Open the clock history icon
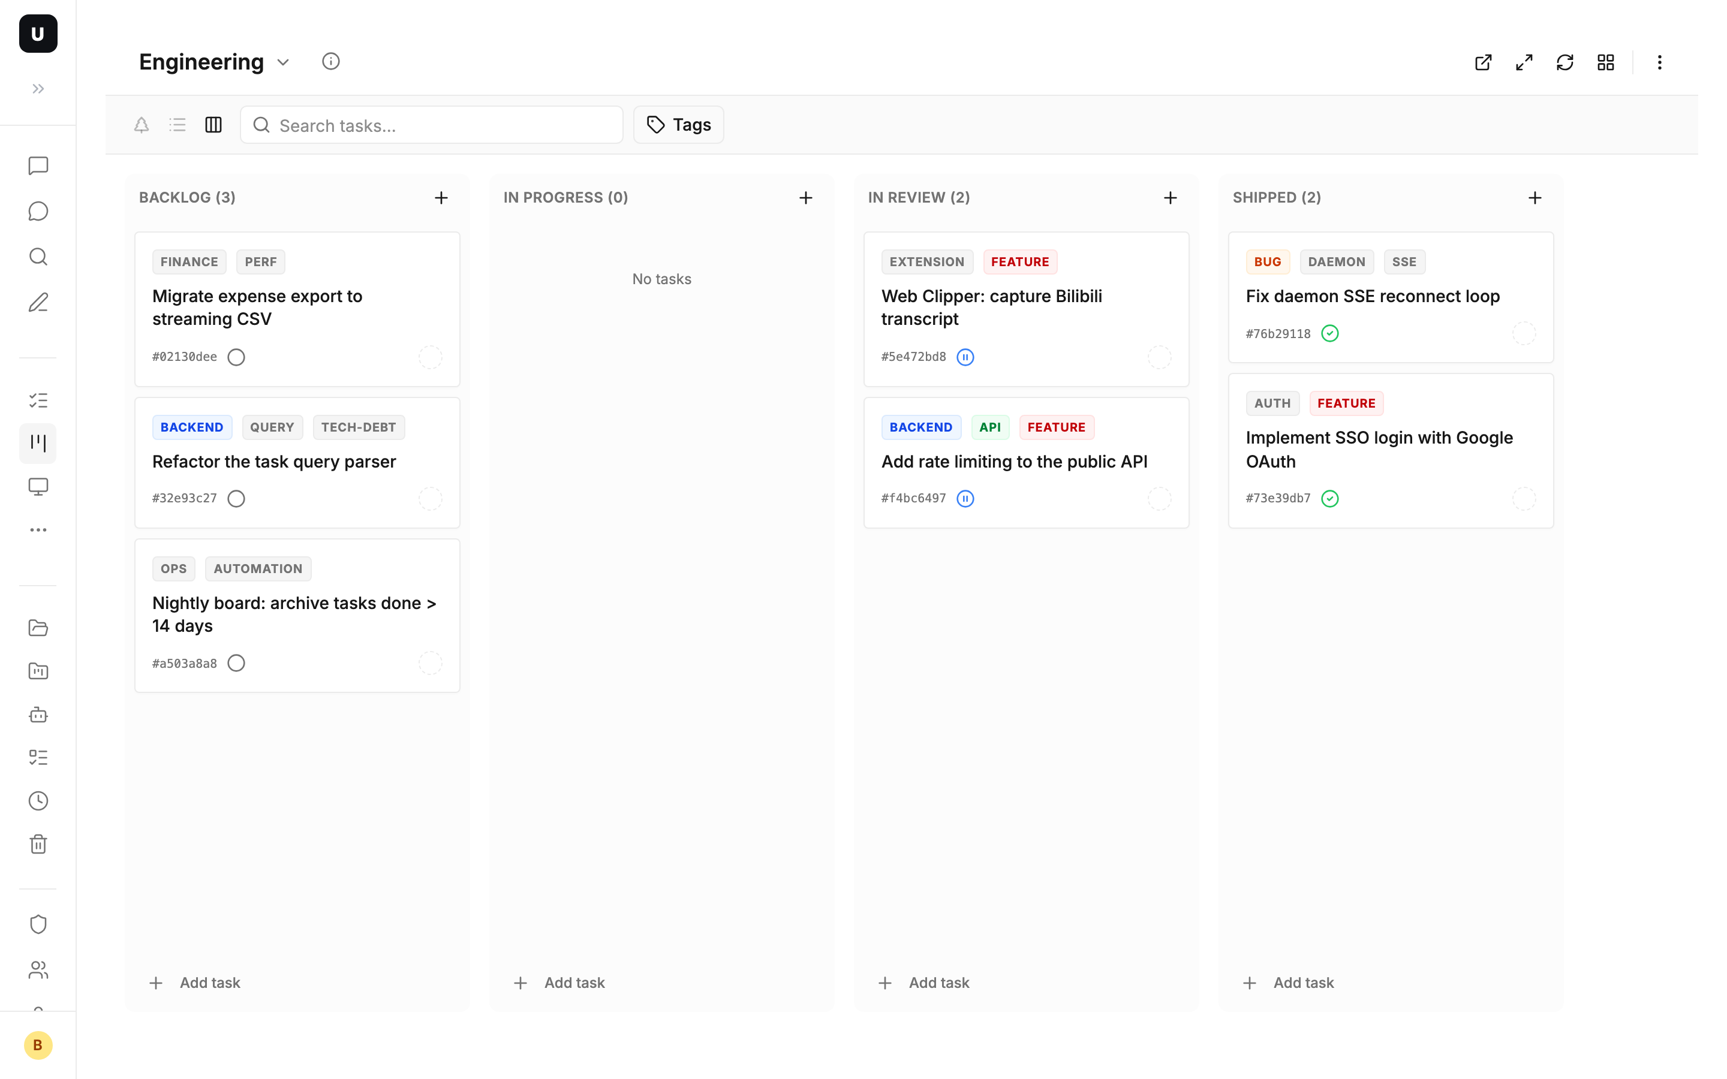 pyautogui.click(x=38, y=801)
